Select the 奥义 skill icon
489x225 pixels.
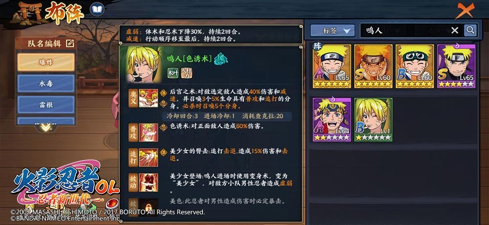coord(148,98)
